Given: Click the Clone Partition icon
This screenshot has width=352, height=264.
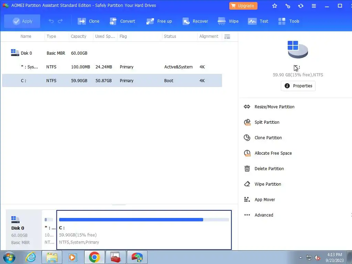Looking at the screenshot, I should [247, 137].
